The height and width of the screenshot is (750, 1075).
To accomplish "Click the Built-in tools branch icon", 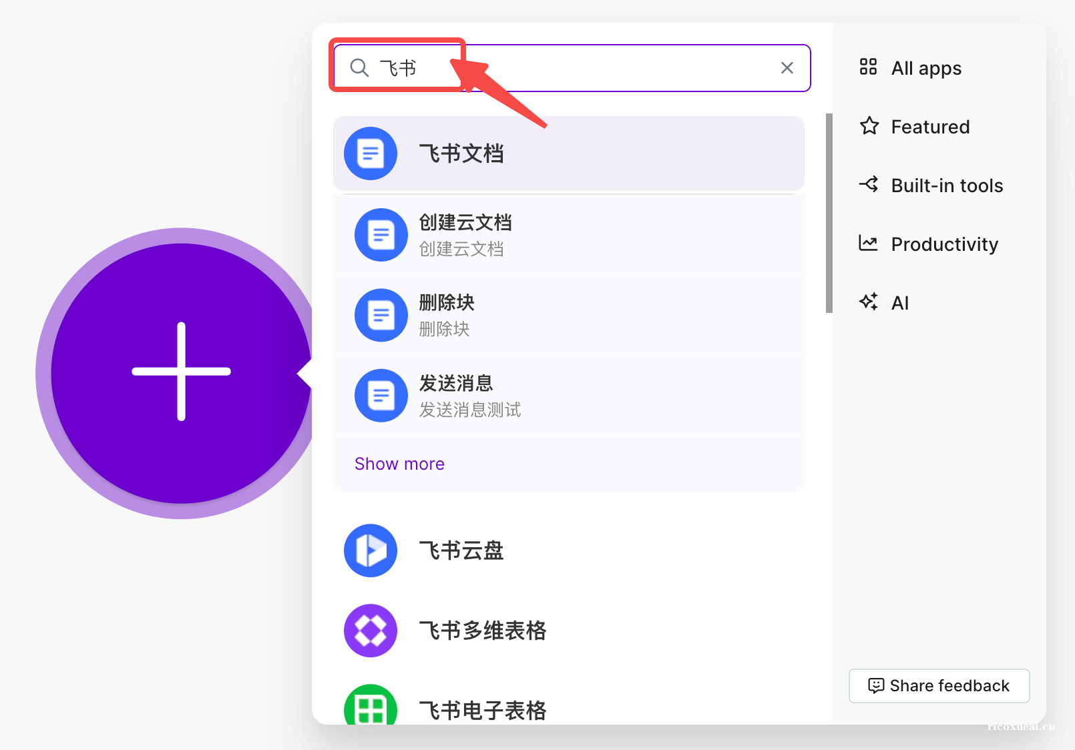I will click(869, 184).
